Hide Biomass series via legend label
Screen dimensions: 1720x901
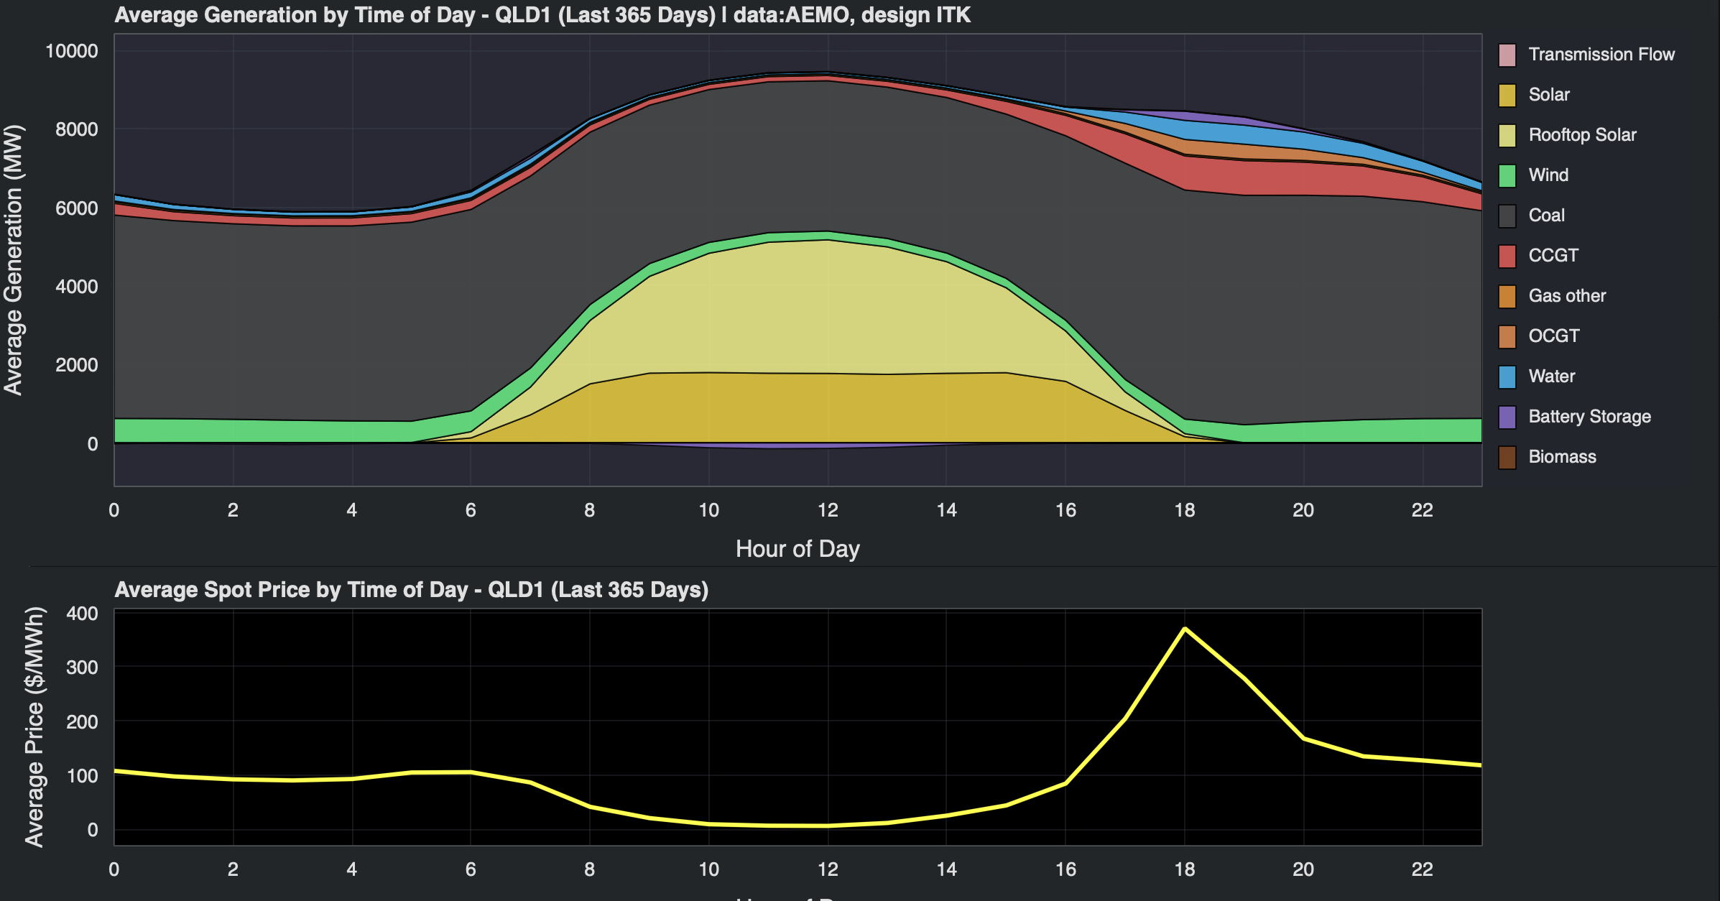click(x=1562, y=457)
